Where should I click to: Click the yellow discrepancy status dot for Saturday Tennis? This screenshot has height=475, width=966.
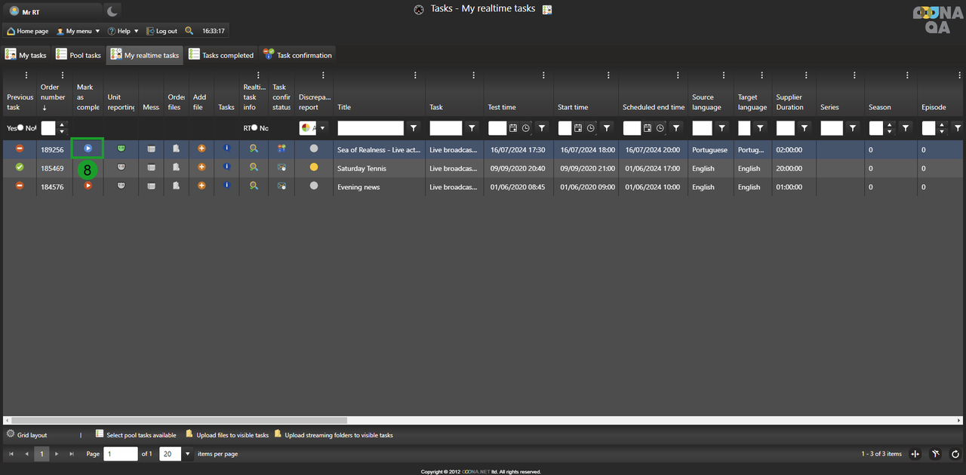click(x=314, y=167)
